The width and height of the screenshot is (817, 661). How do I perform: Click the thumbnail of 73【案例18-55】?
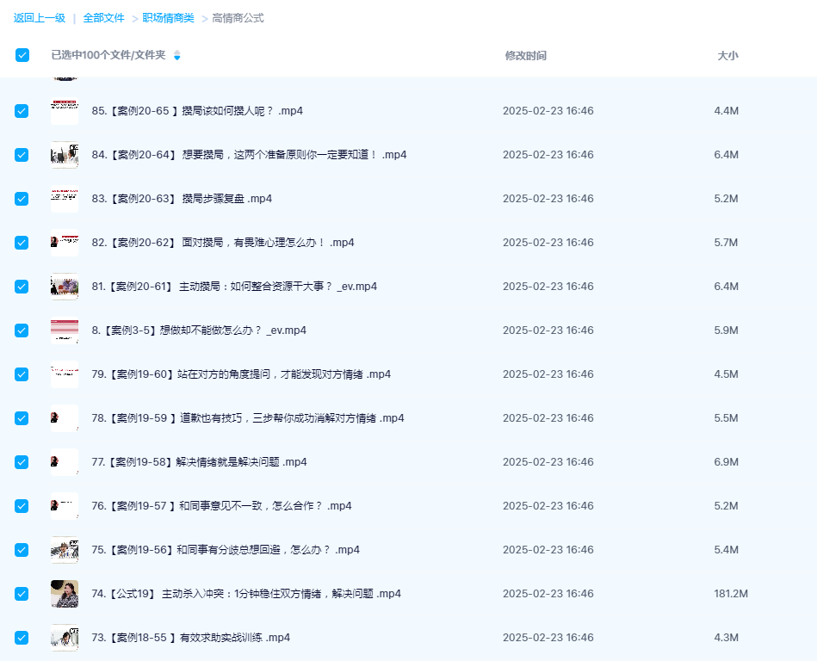(65, 637)
